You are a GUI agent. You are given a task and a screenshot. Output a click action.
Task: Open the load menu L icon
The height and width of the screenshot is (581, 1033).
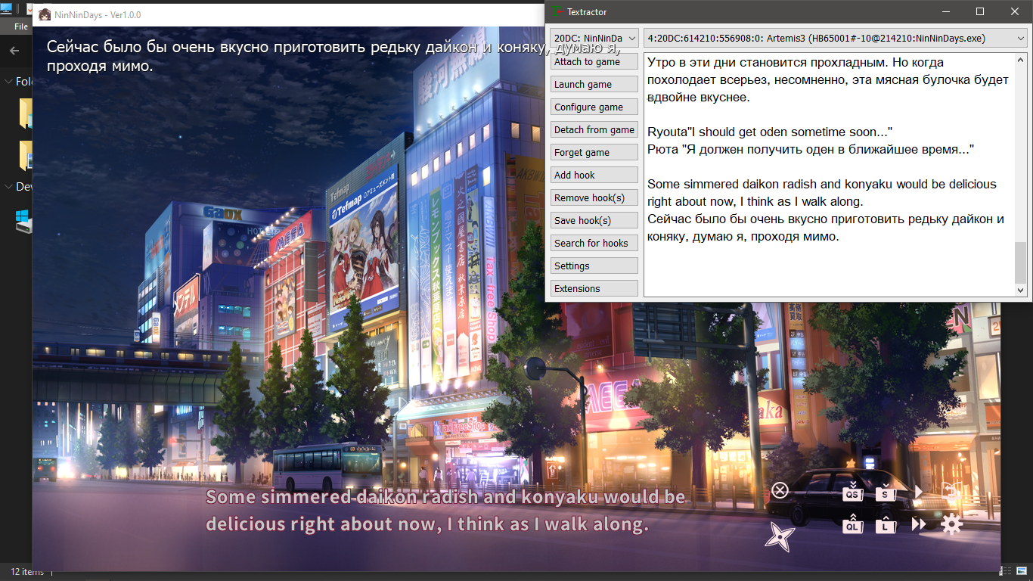pos(886,524)
